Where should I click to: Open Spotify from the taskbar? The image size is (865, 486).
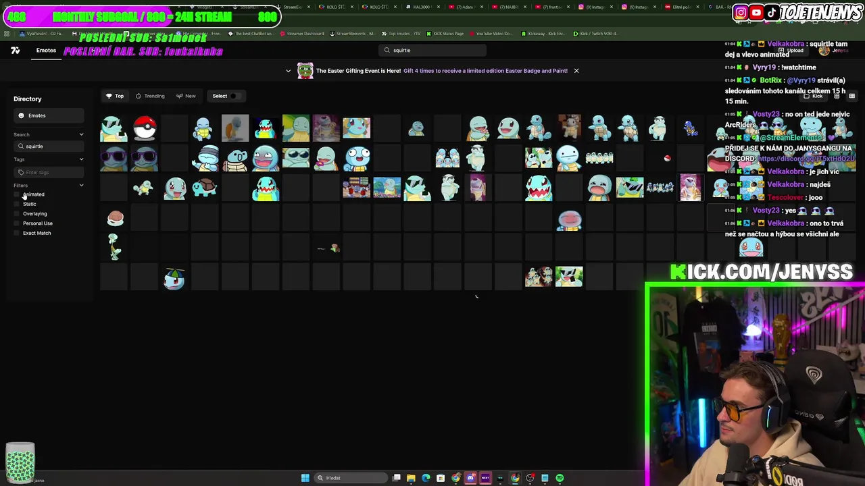[560, 478]
